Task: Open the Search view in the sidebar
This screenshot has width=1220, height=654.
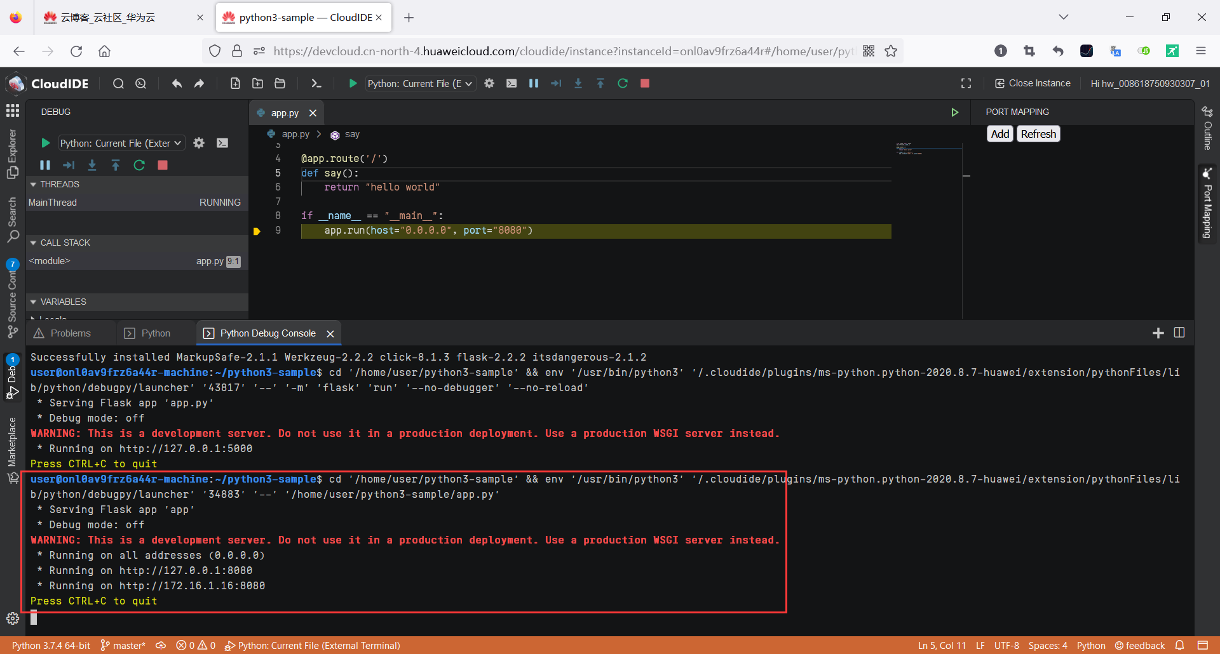Action: pos(12,220)
